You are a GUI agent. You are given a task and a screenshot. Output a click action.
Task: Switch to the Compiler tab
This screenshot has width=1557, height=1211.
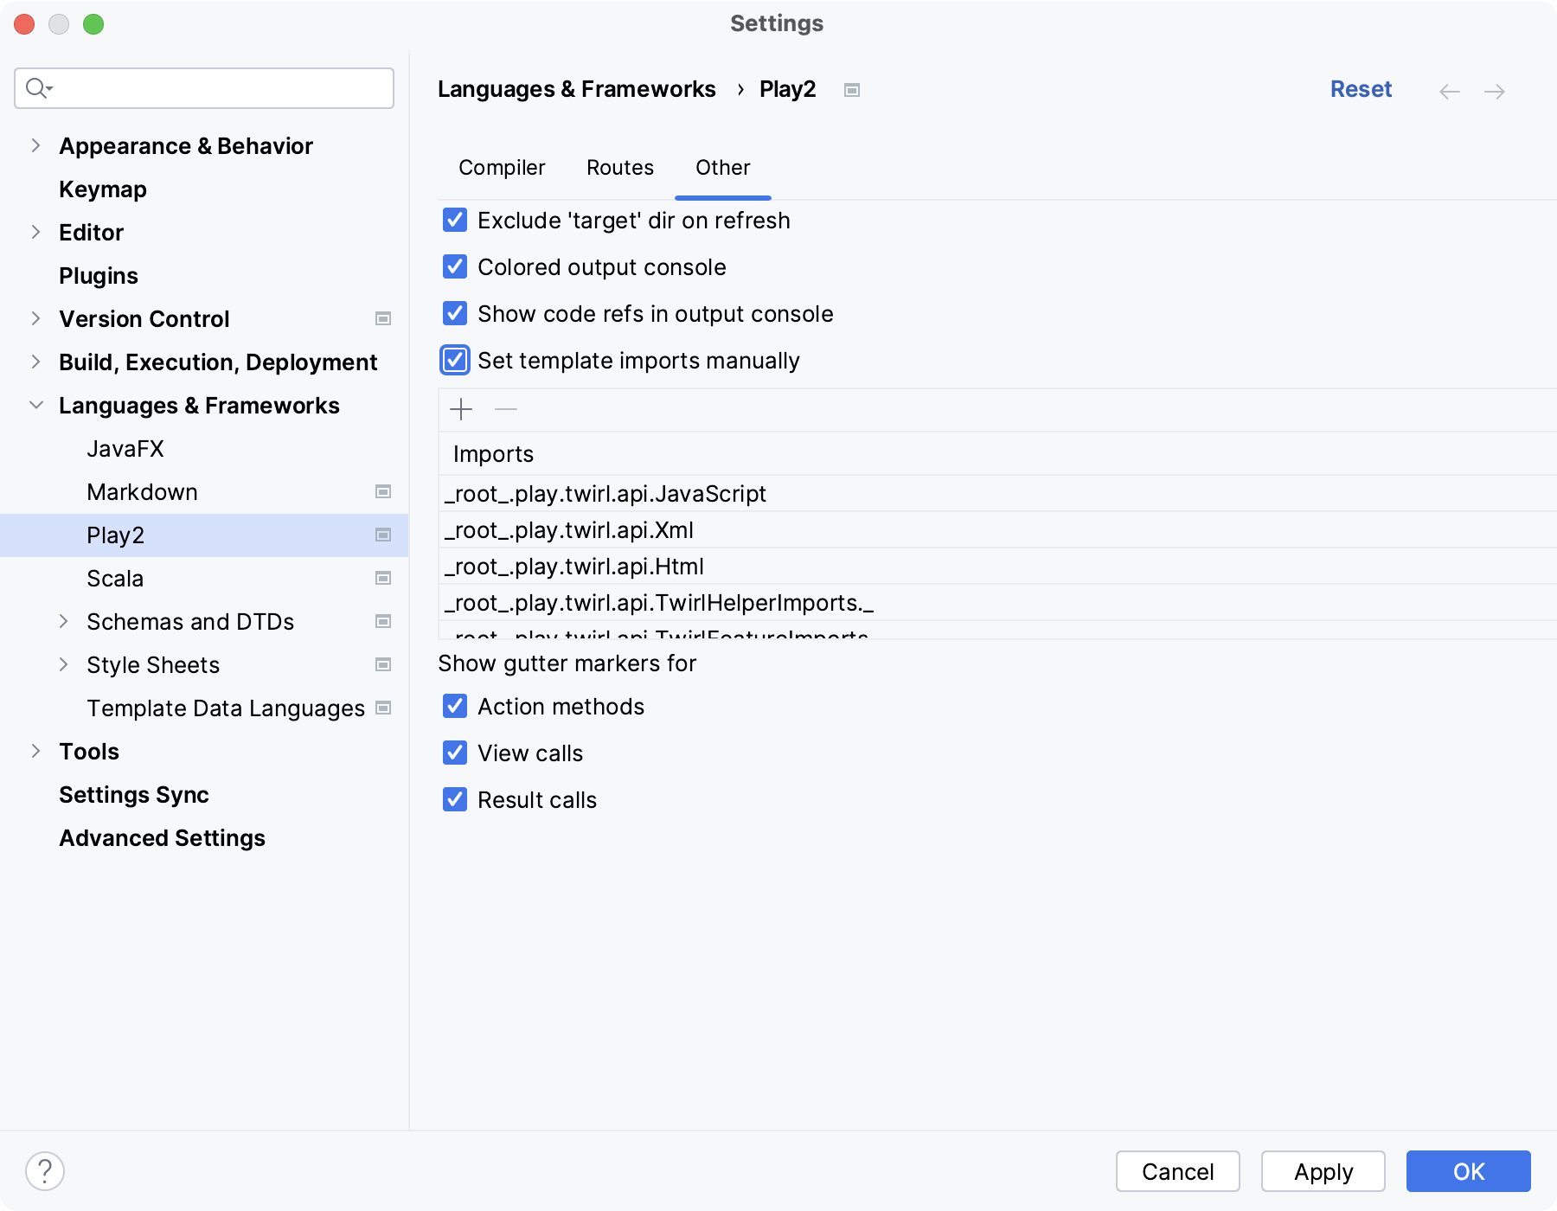(x=502, y=168)
